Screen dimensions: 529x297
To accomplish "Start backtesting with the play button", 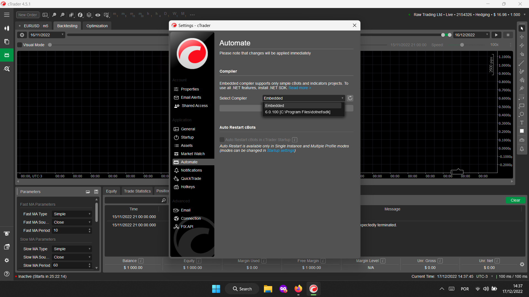I will click(x=496, y=35).
